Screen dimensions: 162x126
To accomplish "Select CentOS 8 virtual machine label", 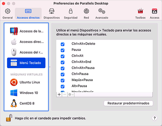I will tap(27, 103).
